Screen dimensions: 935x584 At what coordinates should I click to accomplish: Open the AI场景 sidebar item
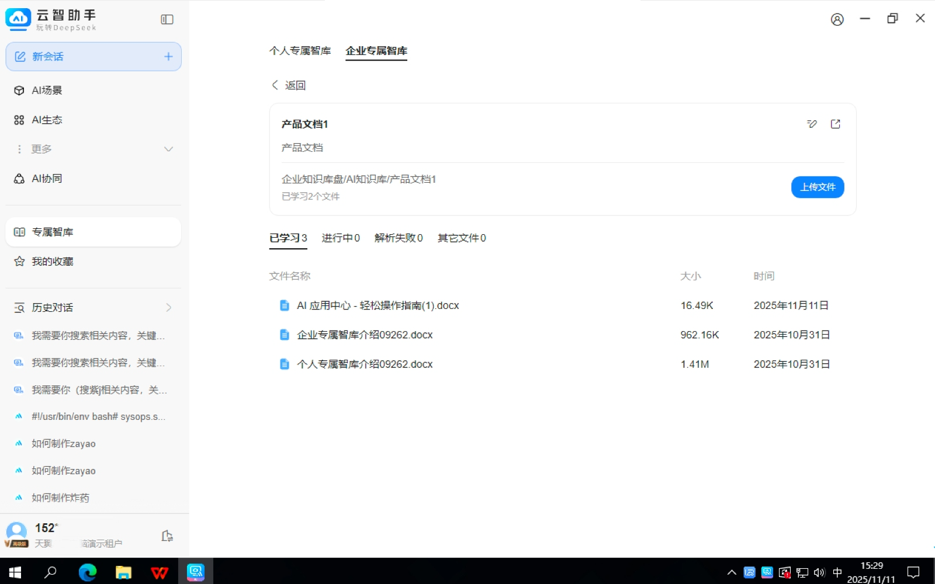click(47, 91)
